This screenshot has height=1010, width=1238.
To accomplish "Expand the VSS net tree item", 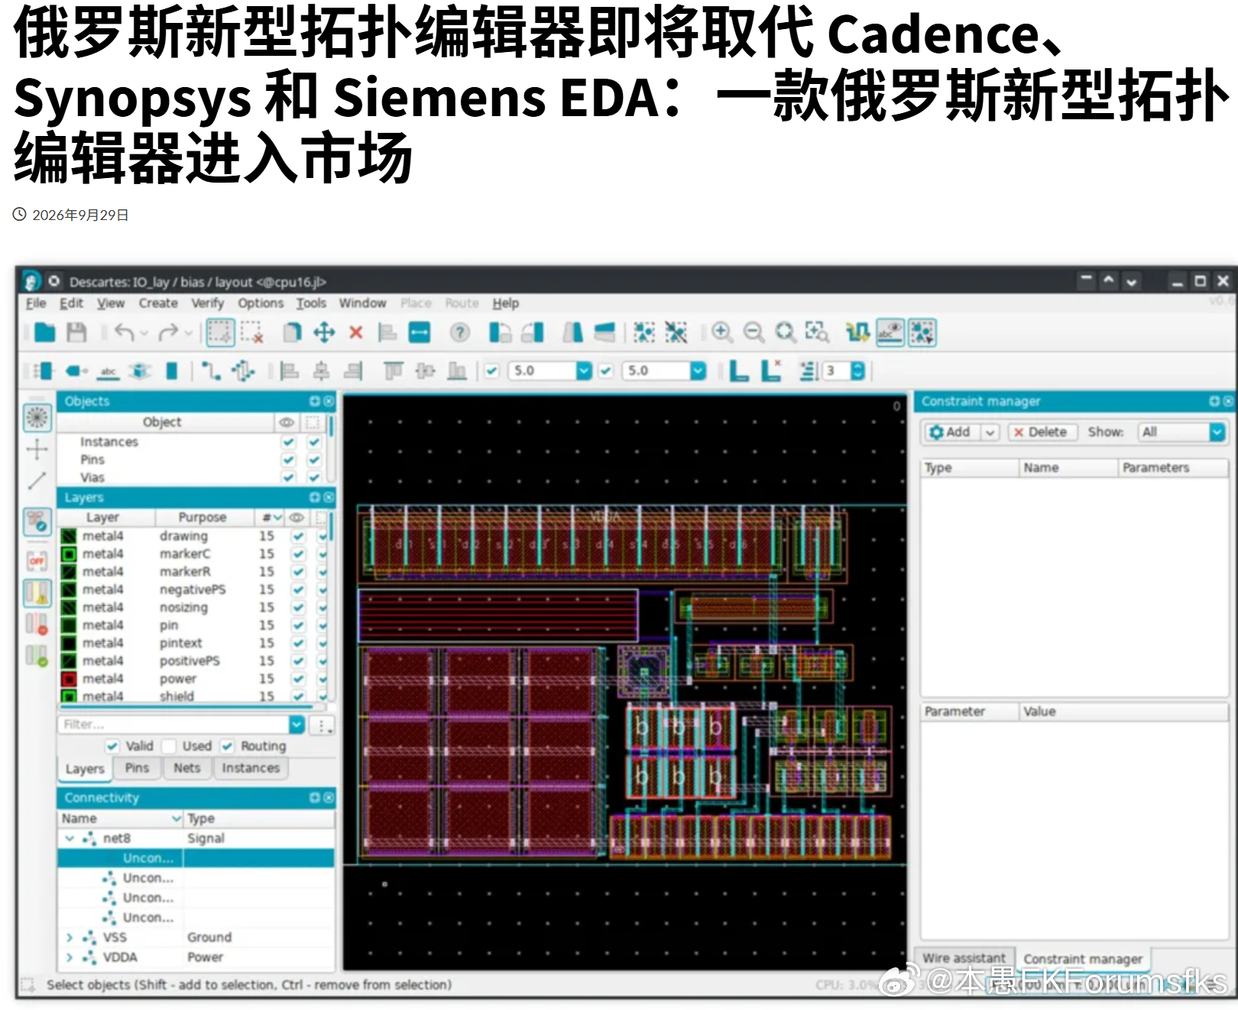I will [x=70, y=937].
